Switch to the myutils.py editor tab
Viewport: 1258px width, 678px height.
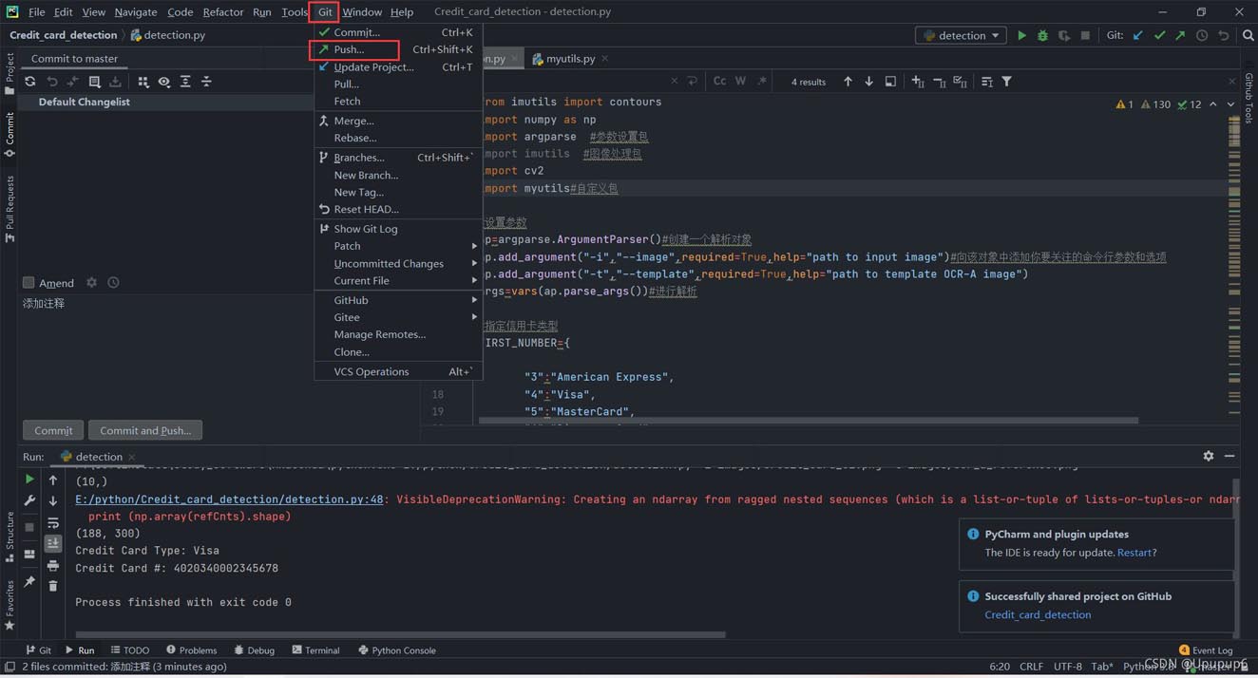click(x=569, y=59)
